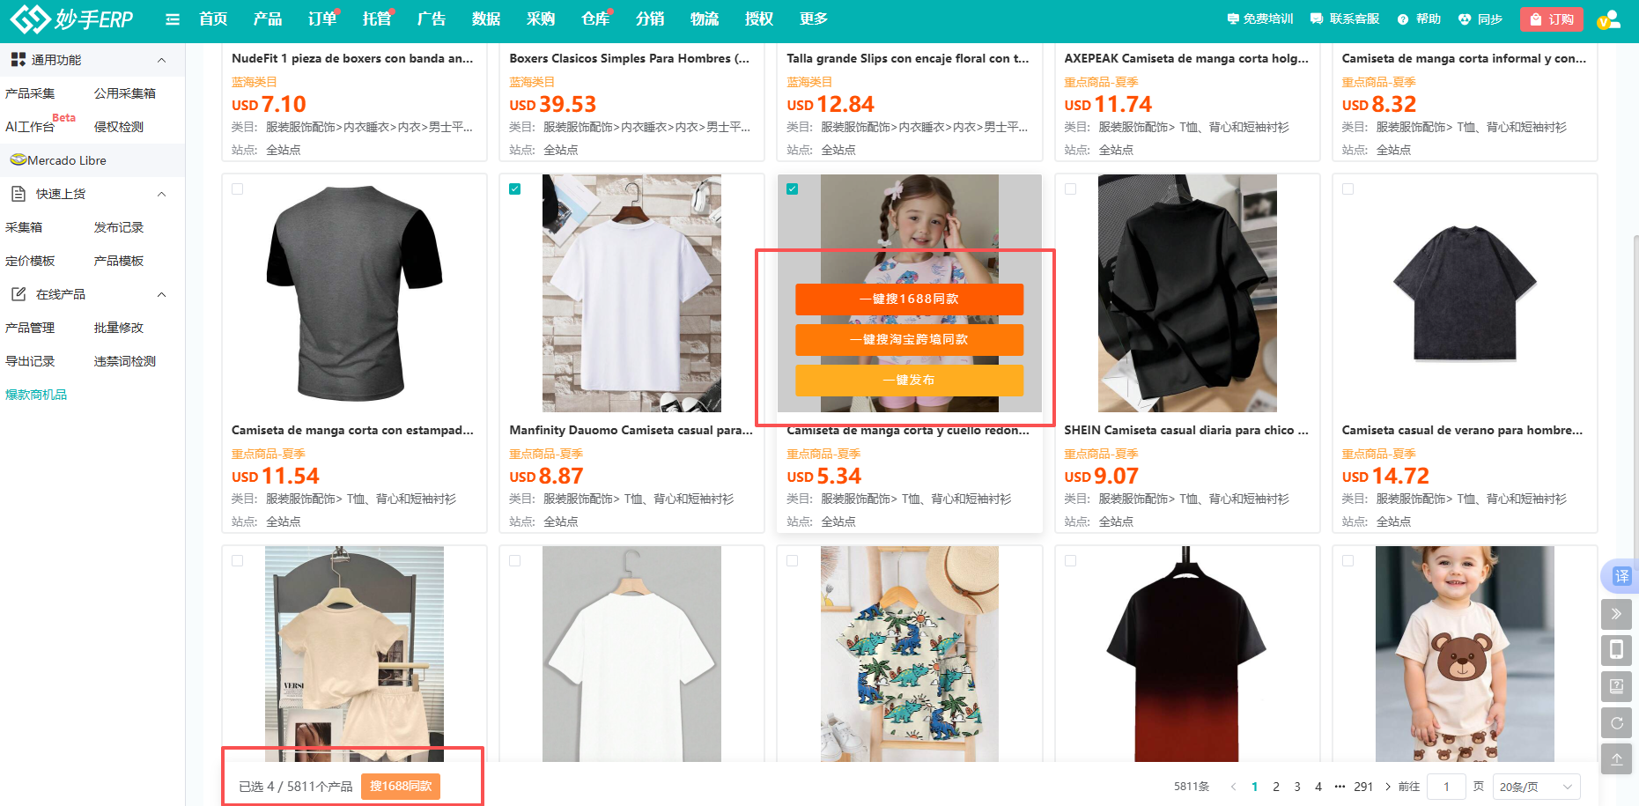Collapse the 快速上货 sidebar section
1639x806 pixels.
161,194
